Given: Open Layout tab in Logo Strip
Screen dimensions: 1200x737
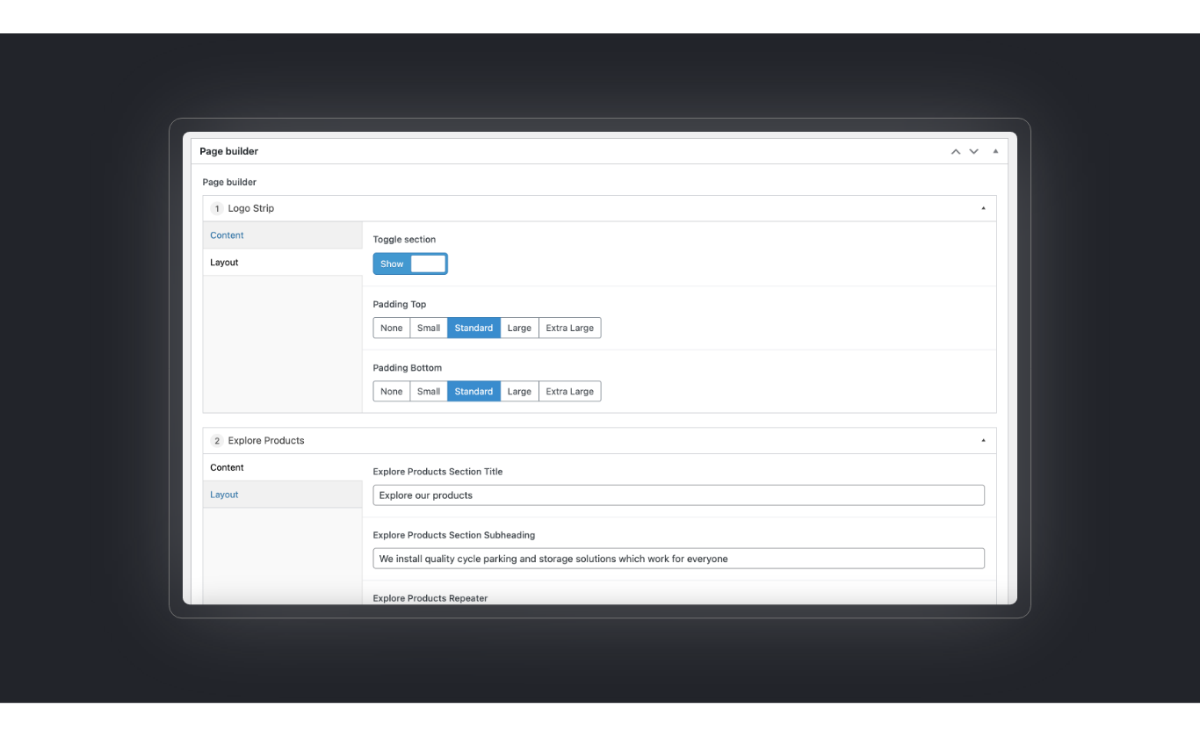Looking at the screenshot, I should (x=282, y=263).
